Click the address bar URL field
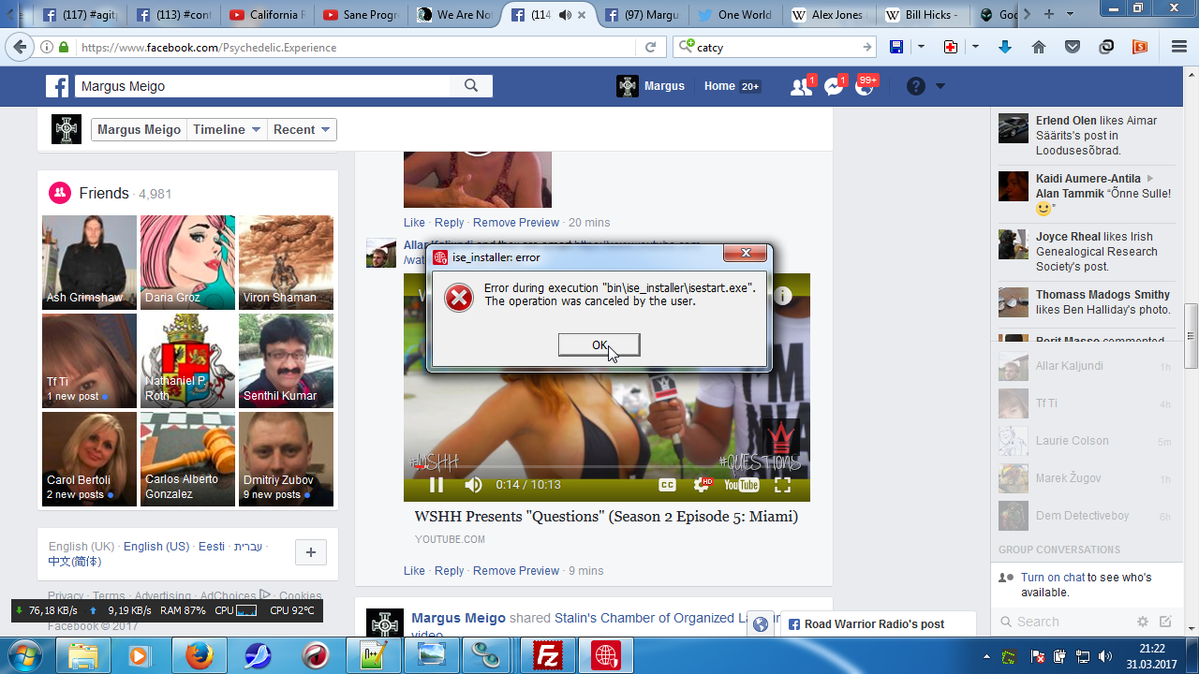The height and width of the screenshot is (674, 1199). click(356, 47)
